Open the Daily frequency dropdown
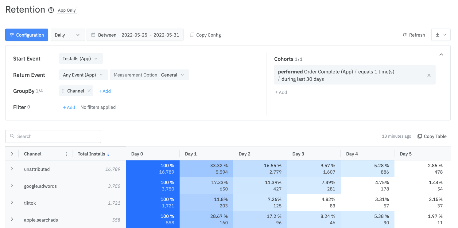The width and height of the screenshot is (458, 228). 68,35
